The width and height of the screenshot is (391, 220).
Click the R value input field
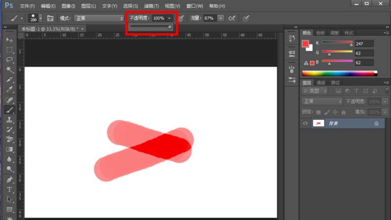coord(364,43)
